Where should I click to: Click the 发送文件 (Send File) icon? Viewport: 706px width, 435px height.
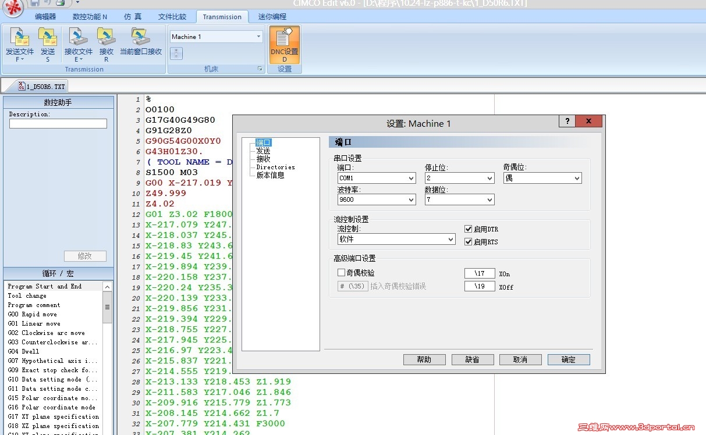pyautogui.click(x=20, y=37)
